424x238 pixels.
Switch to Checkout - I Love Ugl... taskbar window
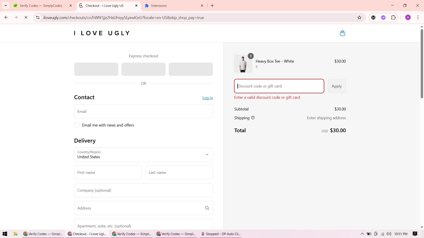tap(88, 234)
